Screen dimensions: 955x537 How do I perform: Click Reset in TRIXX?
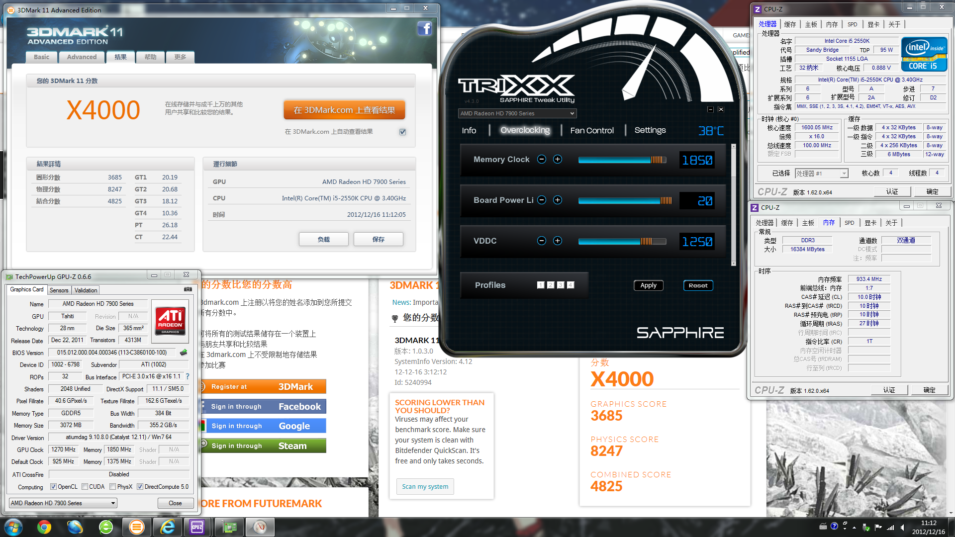(698, 285)
